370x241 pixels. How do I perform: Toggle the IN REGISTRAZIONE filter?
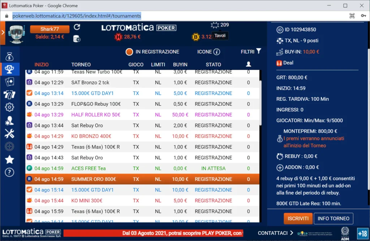153,52
